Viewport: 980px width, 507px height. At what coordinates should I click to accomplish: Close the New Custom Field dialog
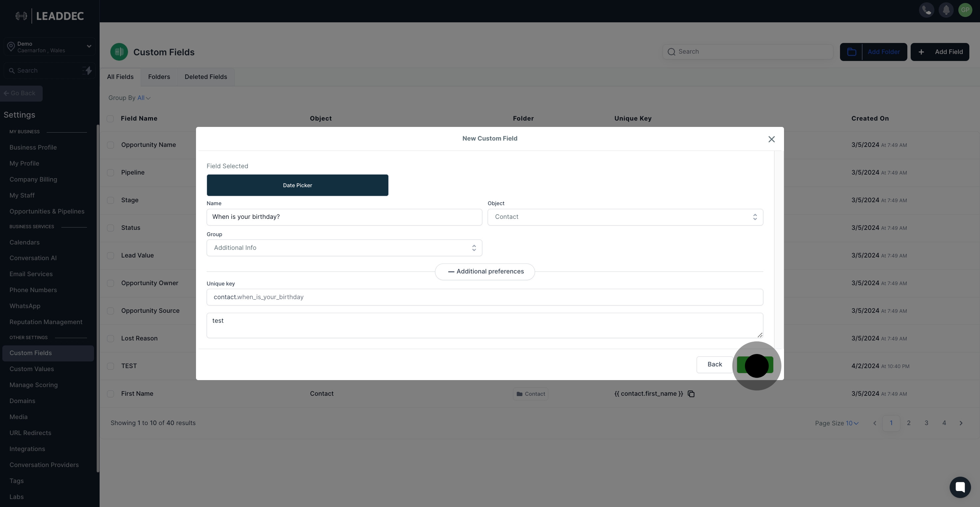coord(772,139)
